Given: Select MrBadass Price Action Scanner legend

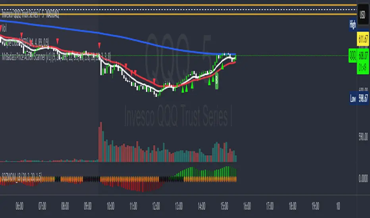Looking at the screenshot, I should point(56,57).
